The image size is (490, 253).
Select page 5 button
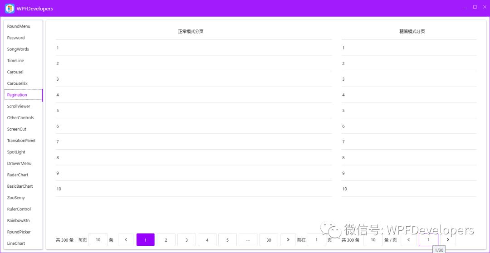tap(227, 240)
